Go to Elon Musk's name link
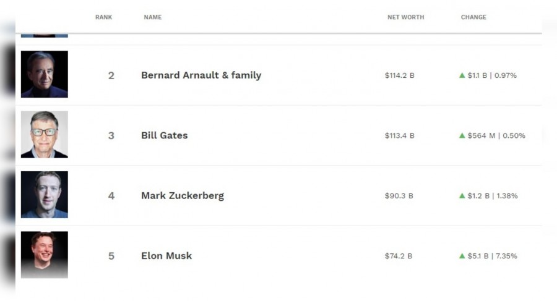 [x=166, y=256]
